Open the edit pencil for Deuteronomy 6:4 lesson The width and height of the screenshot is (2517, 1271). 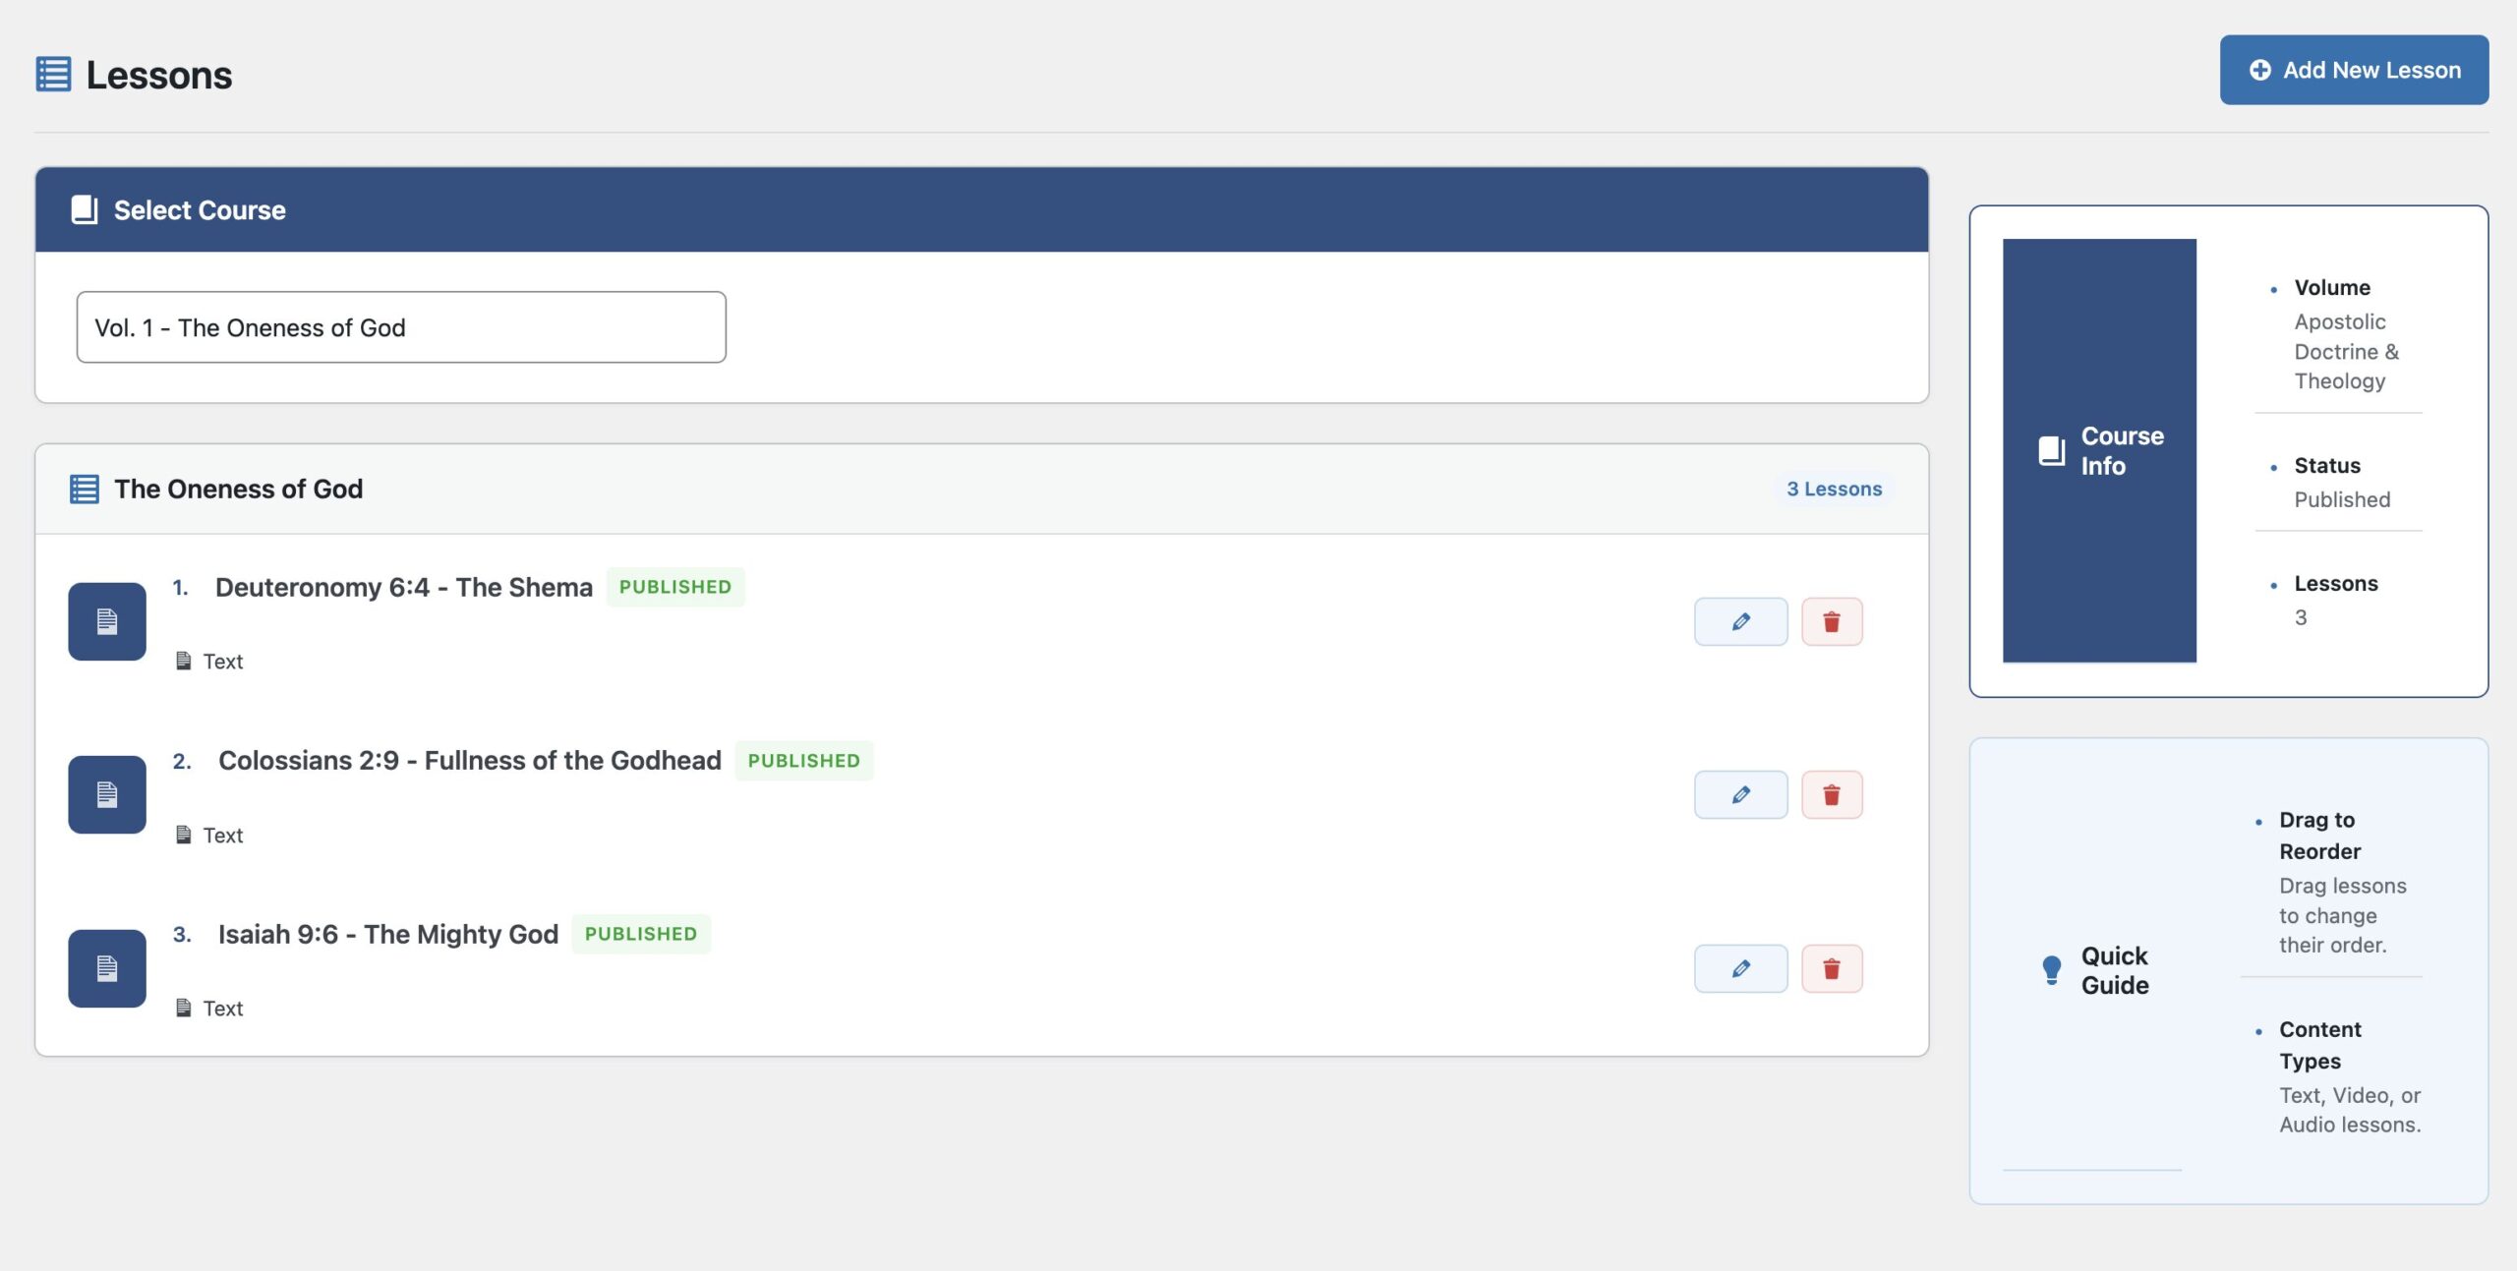pyautogui.click(x=1739, y=621)
